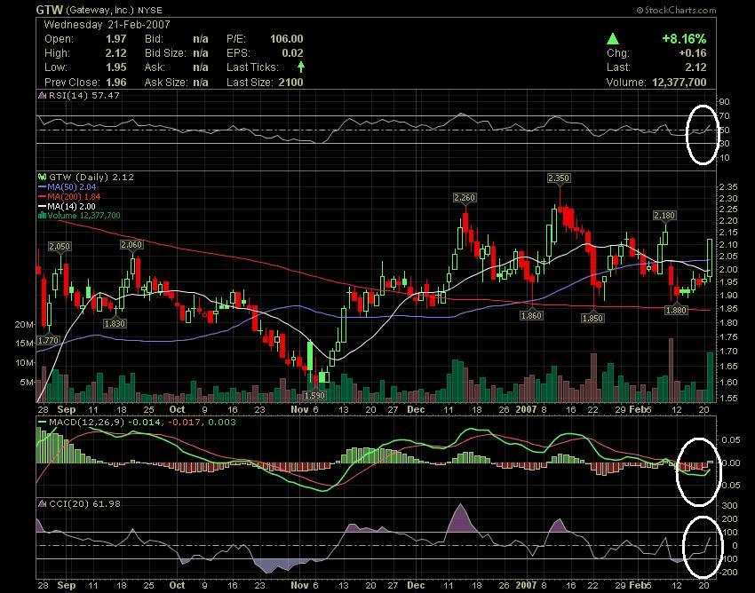Viewport: 755px width, 593px height.
Task: Click the RSI(14) indicator icon
Action: (x=43, y=95)
